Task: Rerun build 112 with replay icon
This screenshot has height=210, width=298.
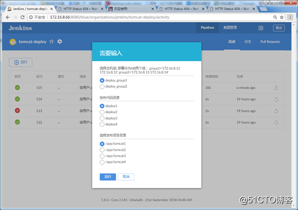Action: click(x=276, y=122)
